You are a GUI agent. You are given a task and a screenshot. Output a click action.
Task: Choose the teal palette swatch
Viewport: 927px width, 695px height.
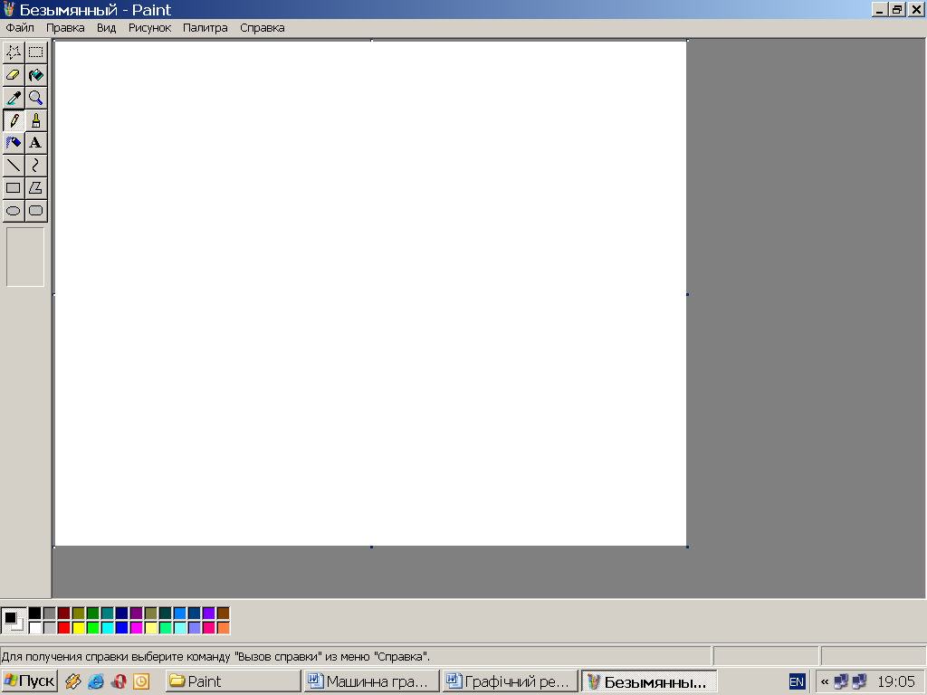pos(107,613)
